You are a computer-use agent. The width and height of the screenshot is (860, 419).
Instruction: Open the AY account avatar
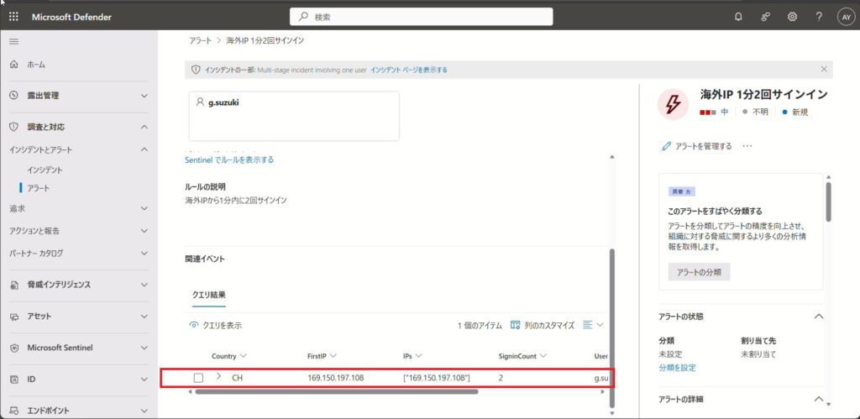[x=845, y=17]
